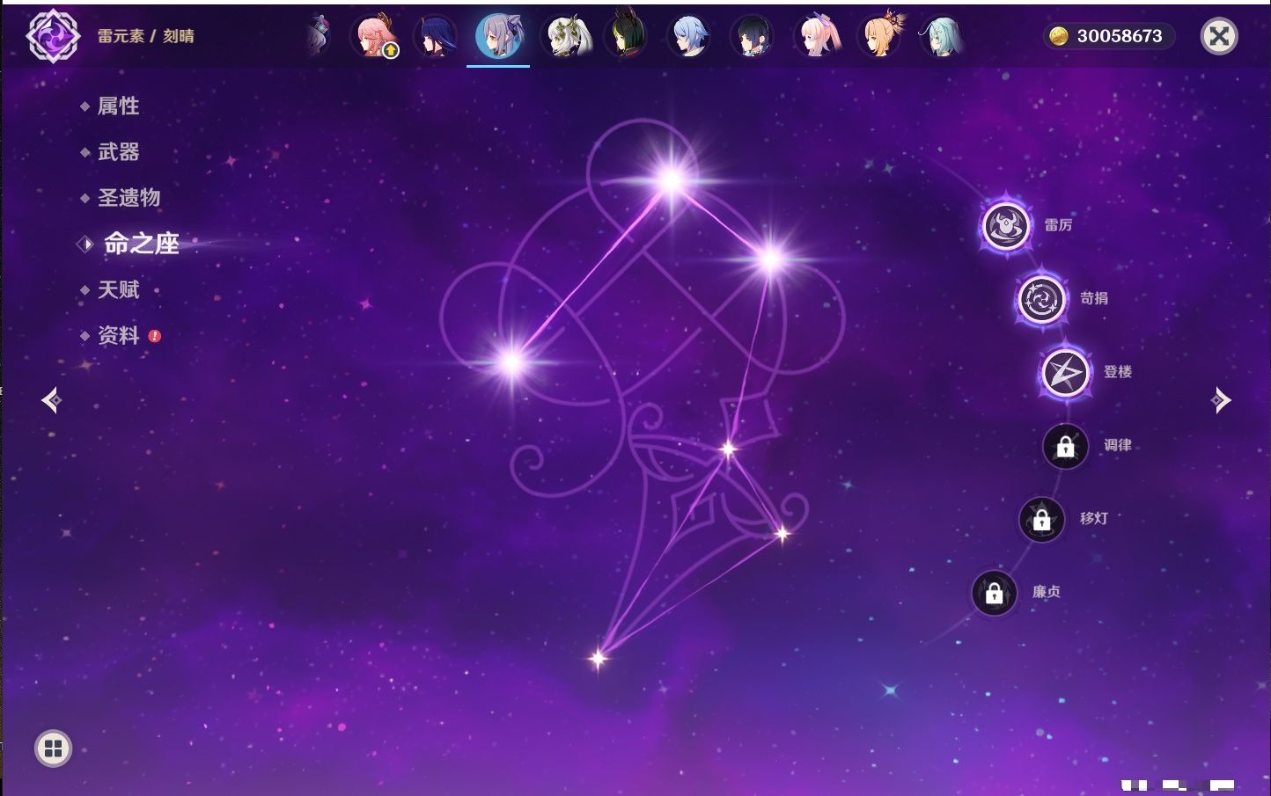Open the 雷厉 constellation node
The width and height of the screenshot is (1271, 796).
[1006, 226]
